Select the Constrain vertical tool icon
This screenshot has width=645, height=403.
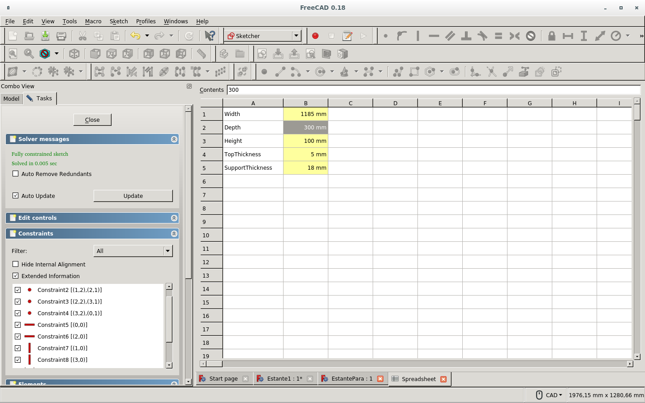click(417, 36)
